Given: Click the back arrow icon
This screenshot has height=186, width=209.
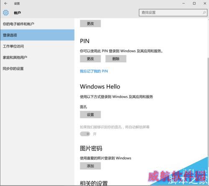Looking at the screenshot, I should pyautogui.click(x=6, y=3).
